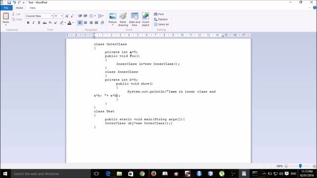Click the Save icon in quick access toolbar
The height and width of the screenshot is (178, 317).
(9, 2)
